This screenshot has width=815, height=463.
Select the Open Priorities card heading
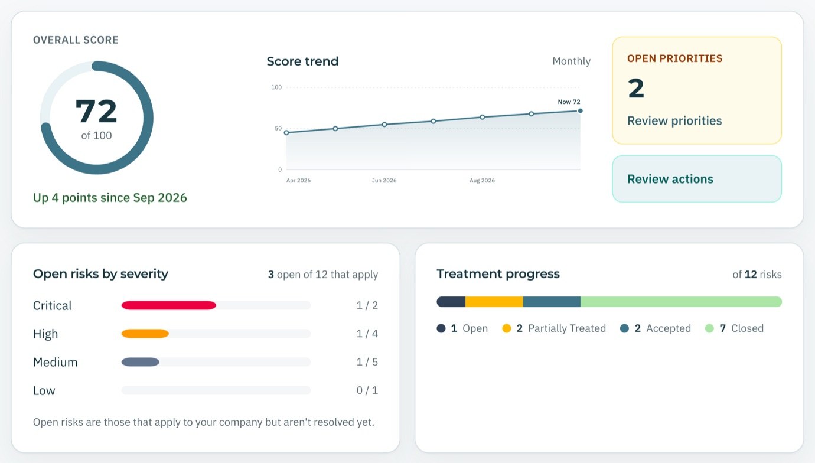tap(675, 58)
